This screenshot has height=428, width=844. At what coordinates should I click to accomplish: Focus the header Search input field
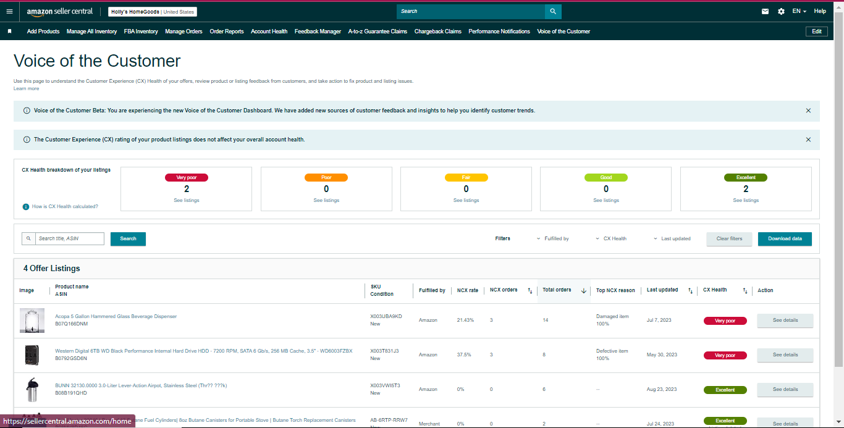point(471,11)
